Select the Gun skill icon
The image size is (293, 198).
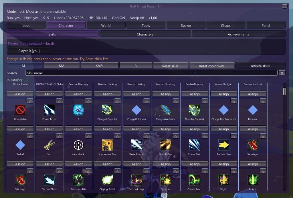point(49,145)
